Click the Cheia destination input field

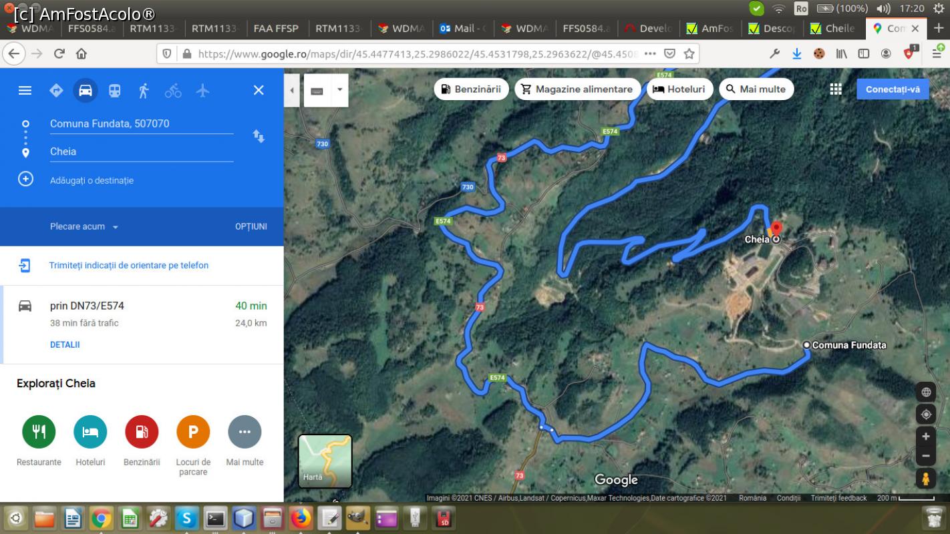141,152
